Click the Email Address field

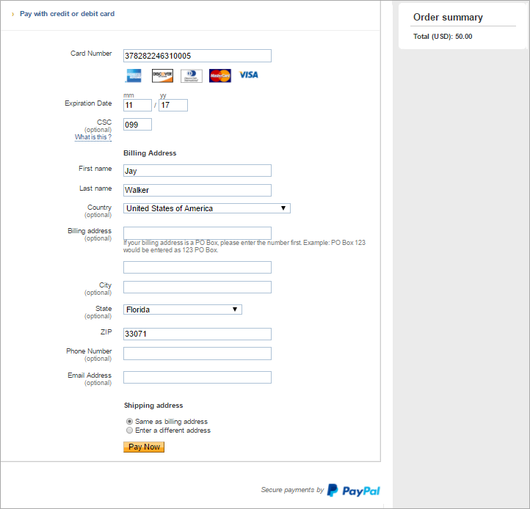coord(197,377)
